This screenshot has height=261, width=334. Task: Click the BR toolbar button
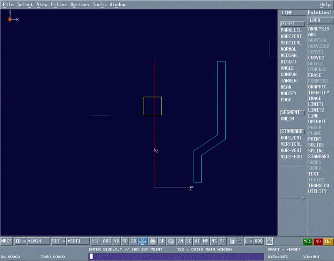pyautogui.click(x=162, y=241)
